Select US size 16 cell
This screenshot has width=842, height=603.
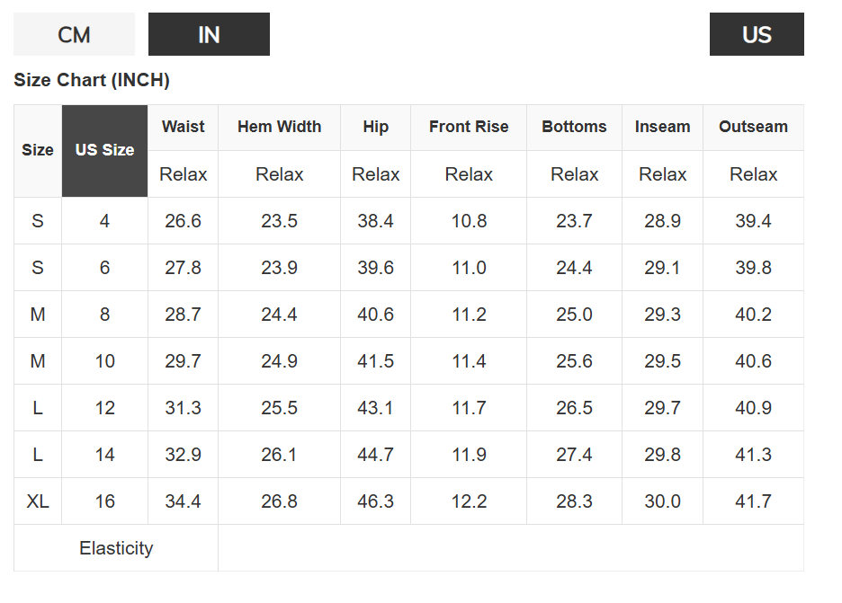tap(104, 501)
